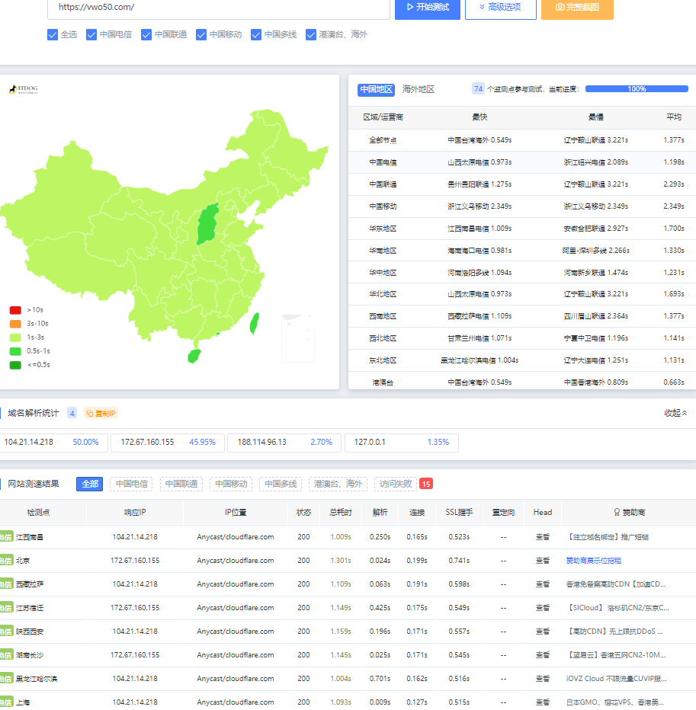
Task: Click the 西南地区 row in the region table
Action: click(522, 316)
